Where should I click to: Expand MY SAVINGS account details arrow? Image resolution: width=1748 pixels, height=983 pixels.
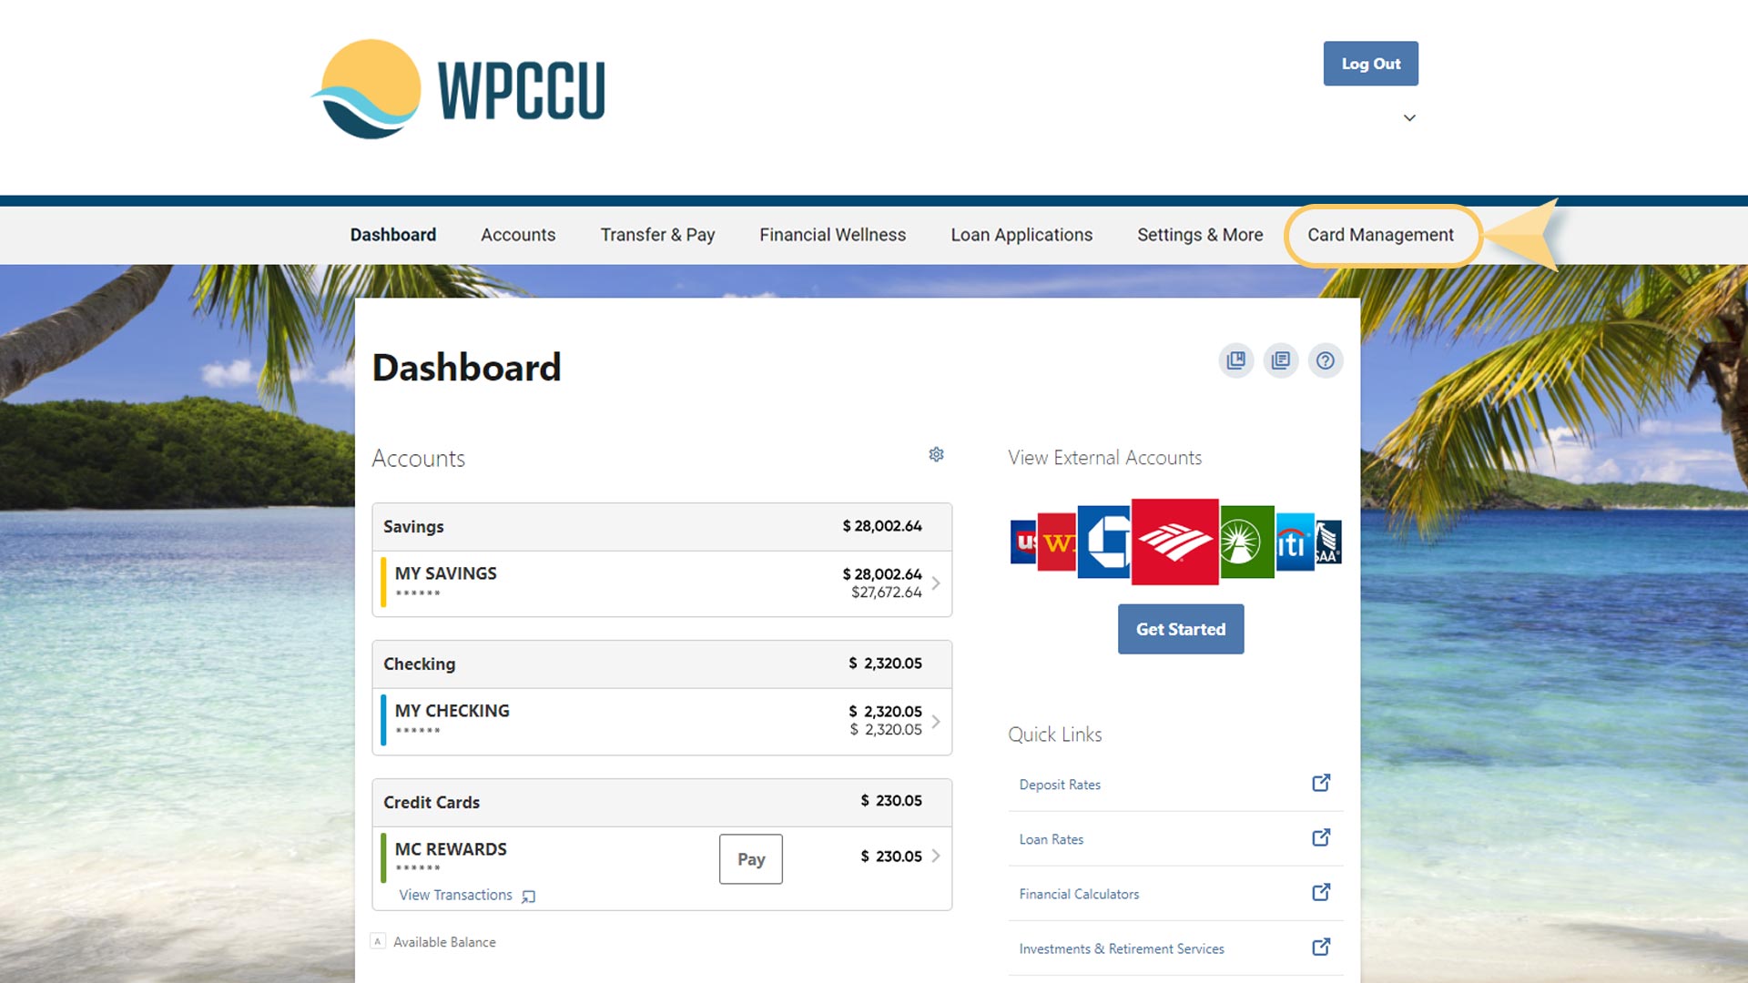pos(935,583)
